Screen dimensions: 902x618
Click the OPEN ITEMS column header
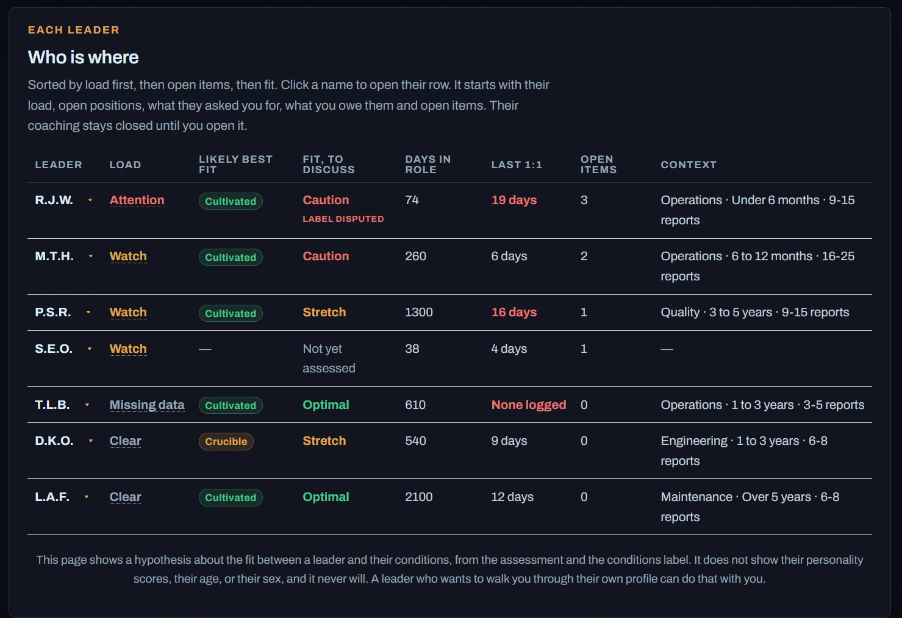click(x=598, y=165)
